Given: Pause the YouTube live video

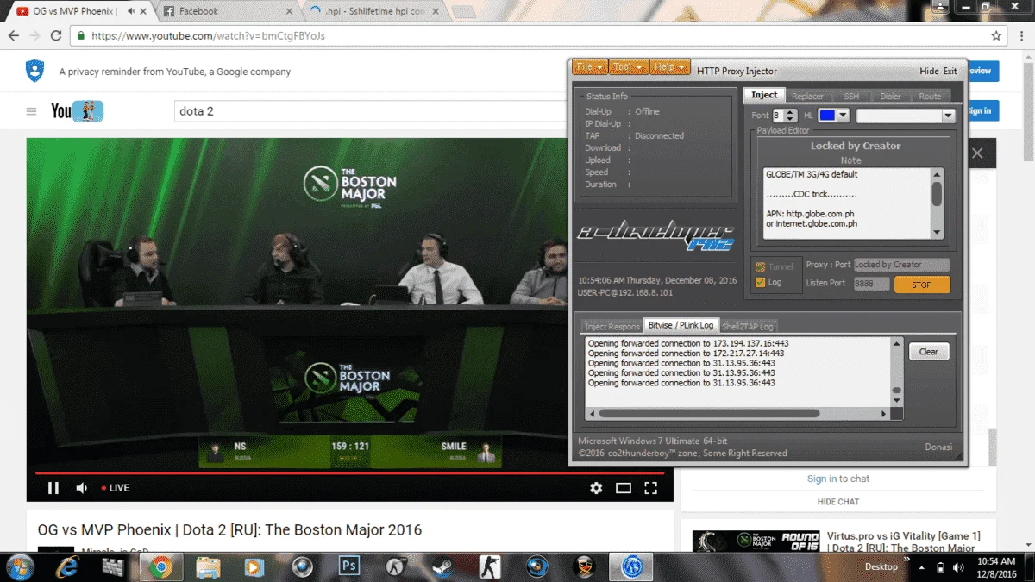Looking at the screenshot, I should pyautogui.click(x=53, y=488).
